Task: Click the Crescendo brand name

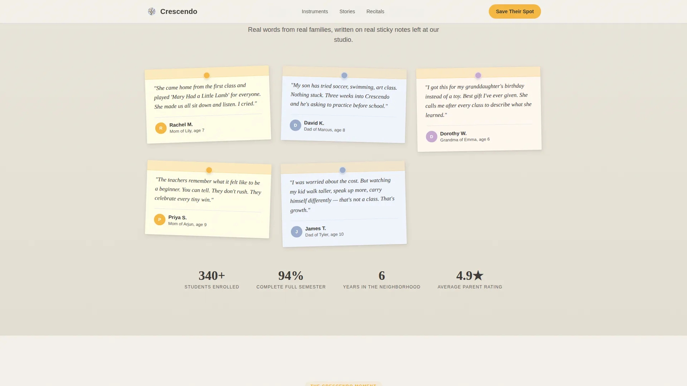Action: coord(179,11)
